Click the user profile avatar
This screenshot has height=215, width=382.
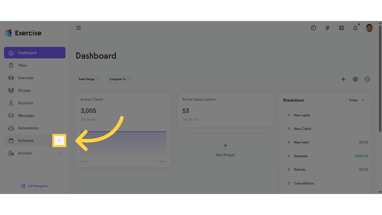(369, 28)
